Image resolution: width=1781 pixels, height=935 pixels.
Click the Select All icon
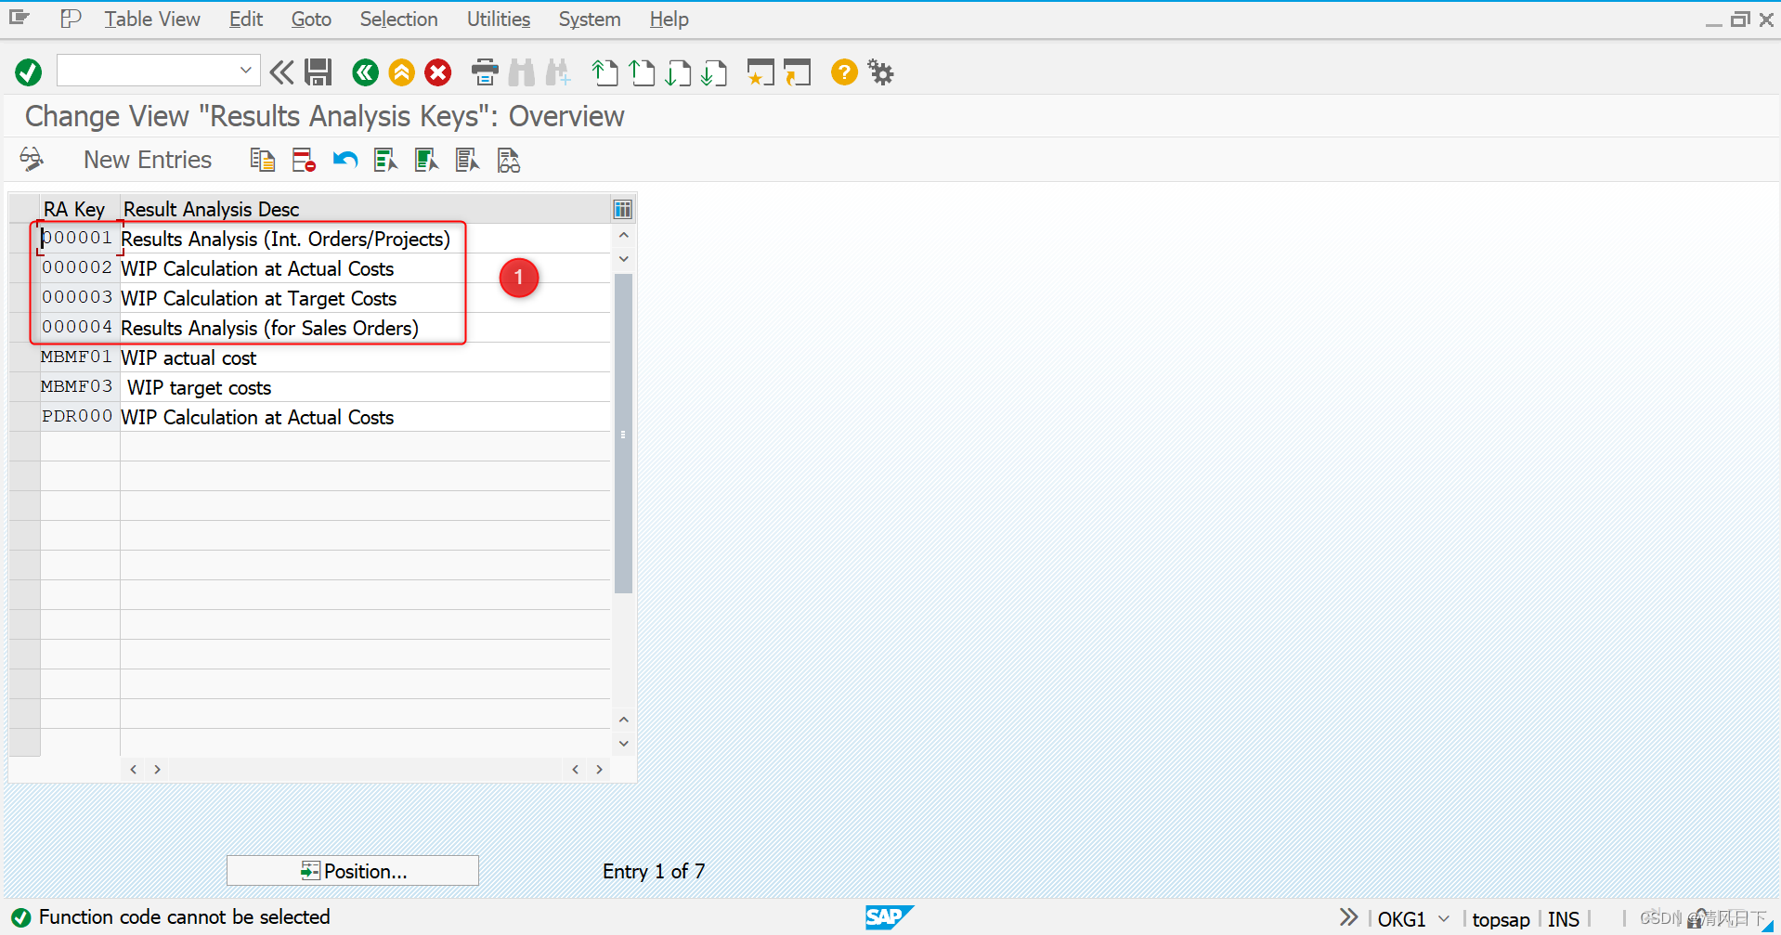tap(385, 160)
